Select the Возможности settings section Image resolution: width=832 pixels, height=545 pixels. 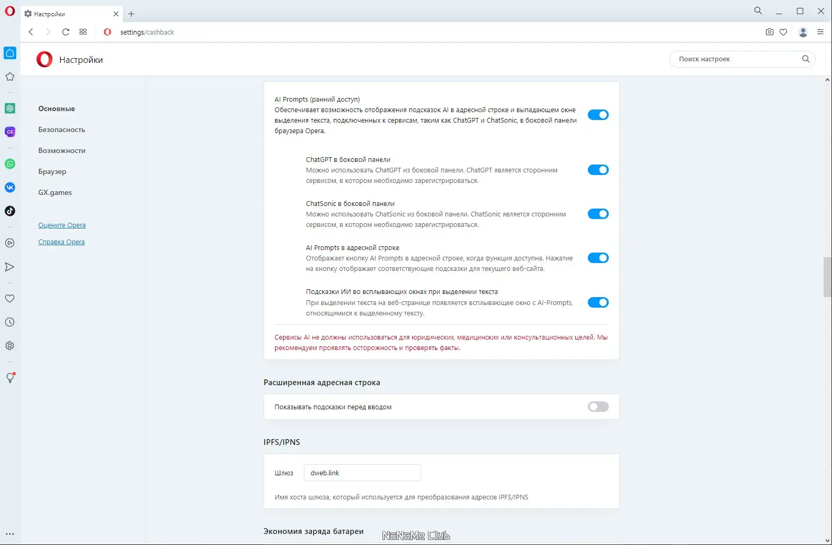(62, 150)
